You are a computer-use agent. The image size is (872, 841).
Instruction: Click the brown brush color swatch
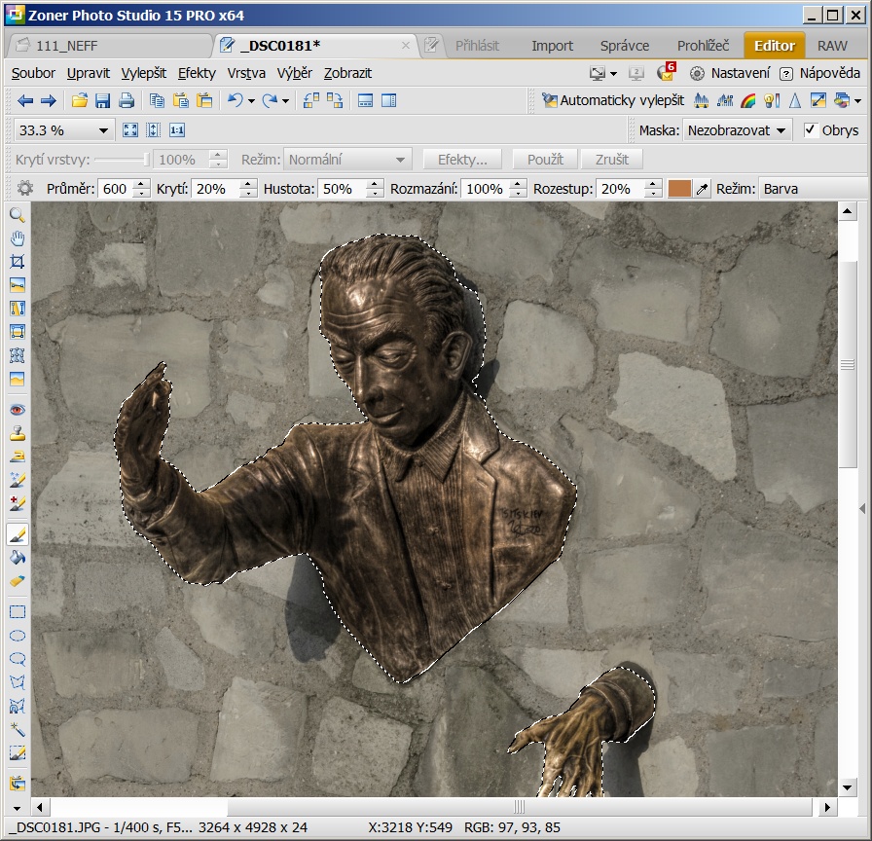click(678, 189)
